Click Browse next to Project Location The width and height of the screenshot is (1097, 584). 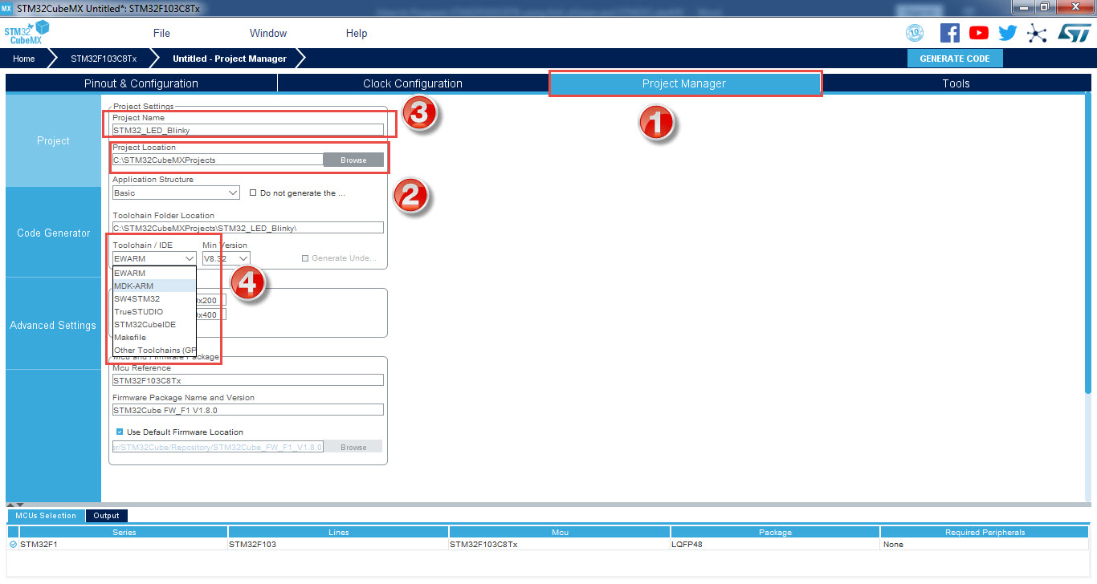coord(353,160)
